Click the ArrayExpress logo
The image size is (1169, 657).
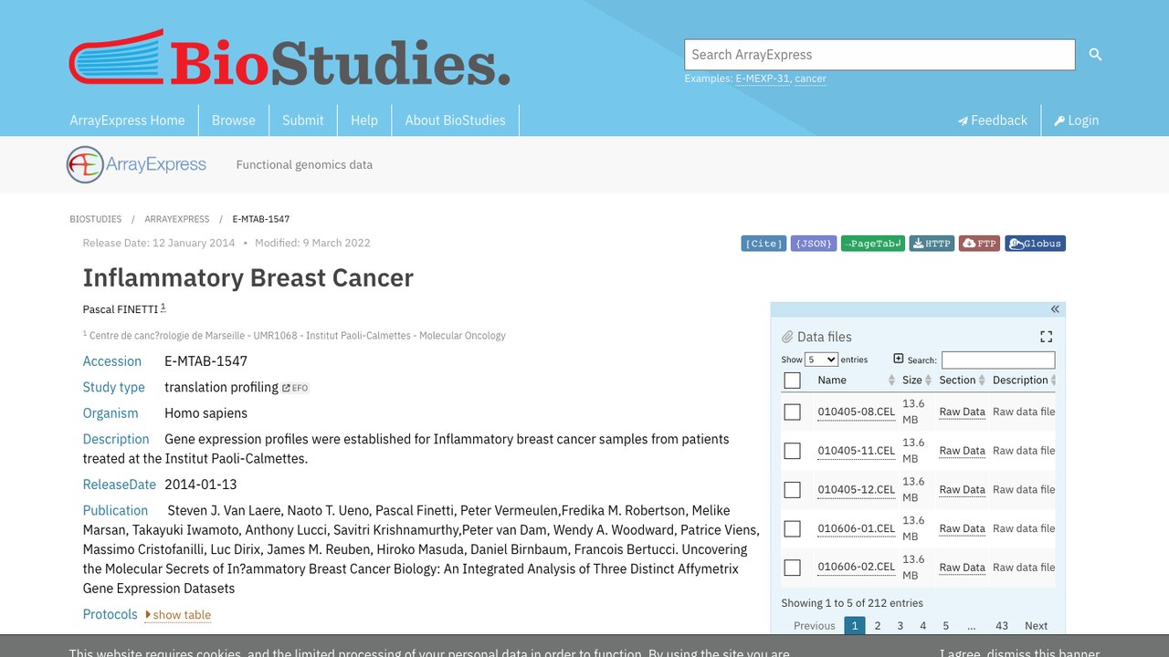pos(136,165)
